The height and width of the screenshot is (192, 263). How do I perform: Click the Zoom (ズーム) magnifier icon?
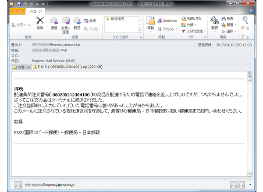tap(245, 21)
